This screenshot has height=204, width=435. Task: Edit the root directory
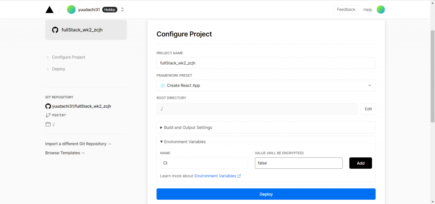click(x=368, y=109)
